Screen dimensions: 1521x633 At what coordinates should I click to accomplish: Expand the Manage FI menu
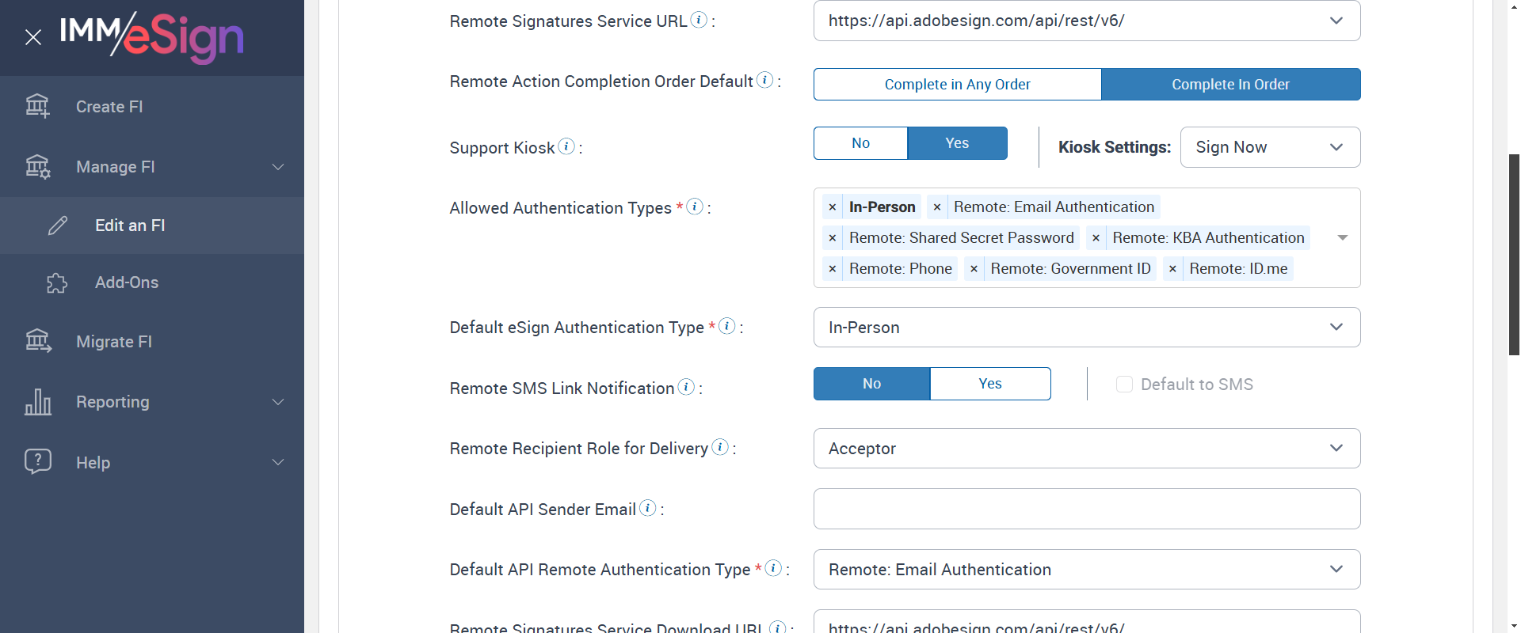coord(278,167)
